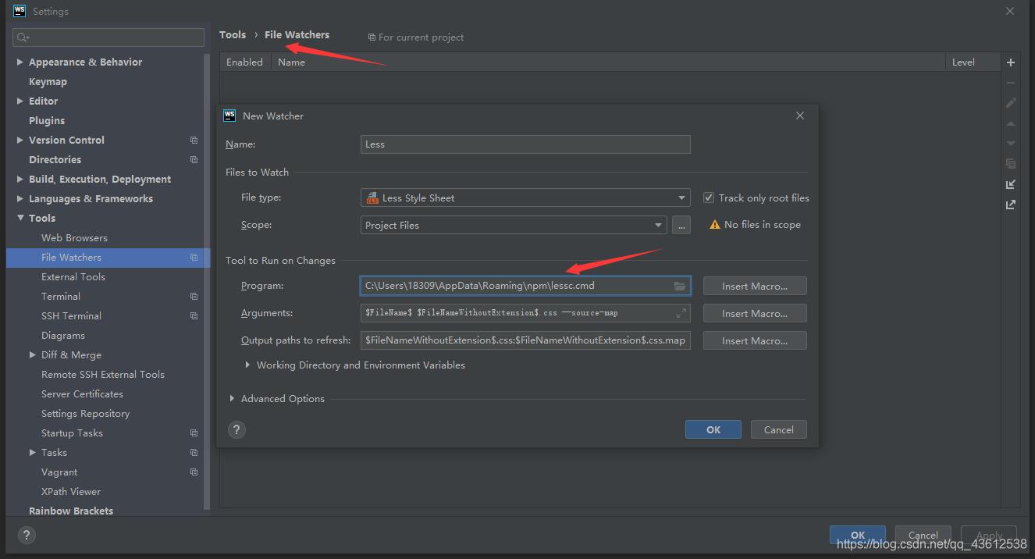The height and width of the screenshot is (559, 1035).
Task: Click the Name input field
Action: tap(525, 144)
